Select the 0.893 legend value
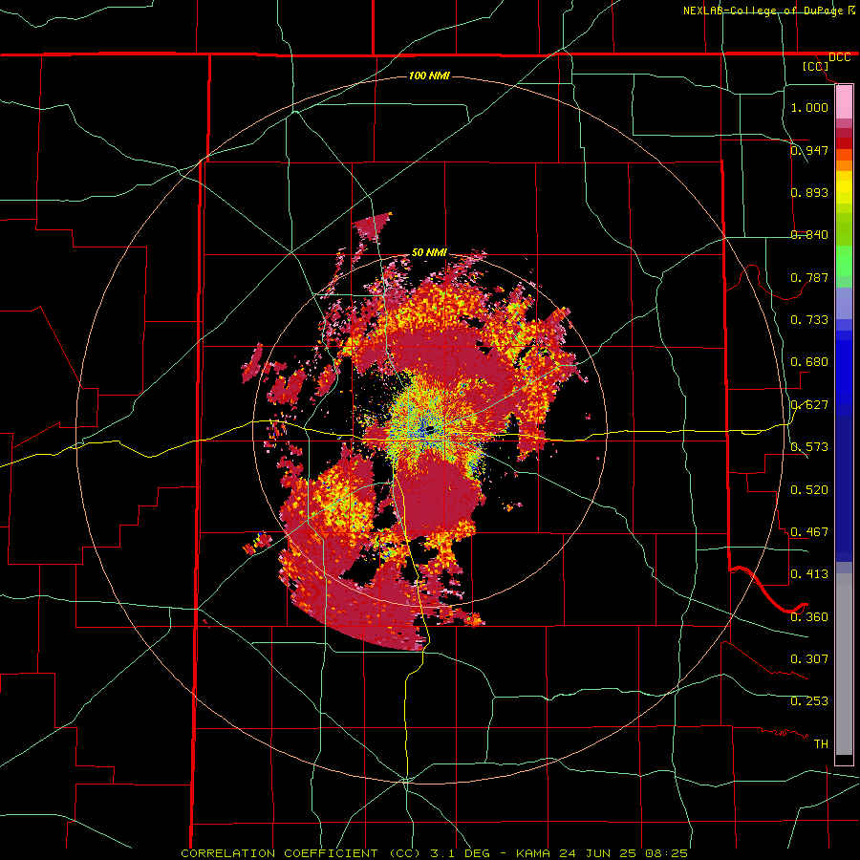860x860 pixels. coord(809,192)
